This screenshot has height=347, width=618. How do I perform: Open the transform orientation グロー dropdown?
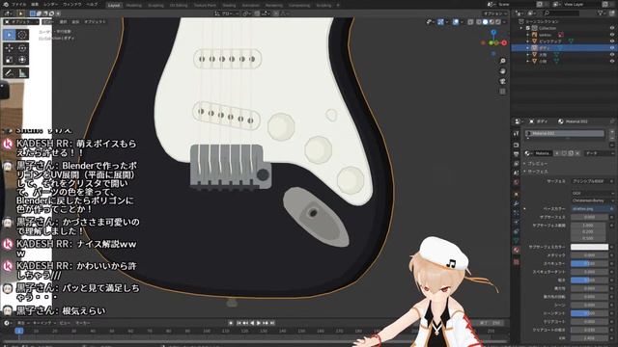(x=227, y=13)
